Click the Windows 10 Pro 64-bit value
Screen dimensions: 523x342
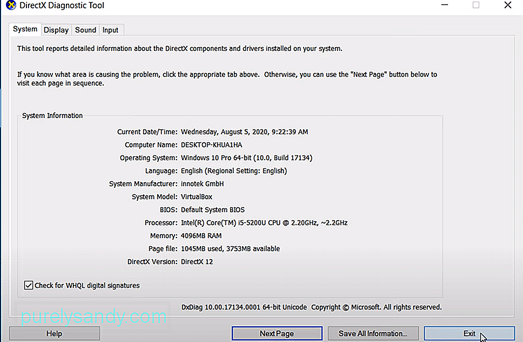point(246,158)
